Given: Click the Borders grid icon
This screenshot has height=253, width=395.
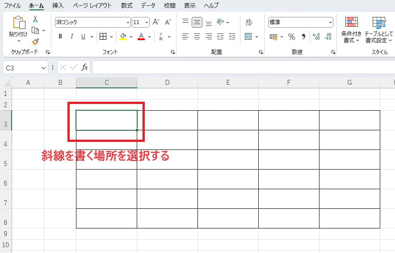Looking at the screenshot, I should click(x=103, y=37).
